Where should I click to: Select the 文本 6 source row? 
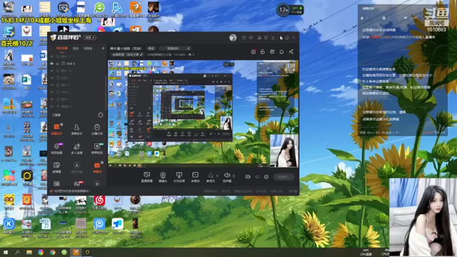[x=78, y=63]
